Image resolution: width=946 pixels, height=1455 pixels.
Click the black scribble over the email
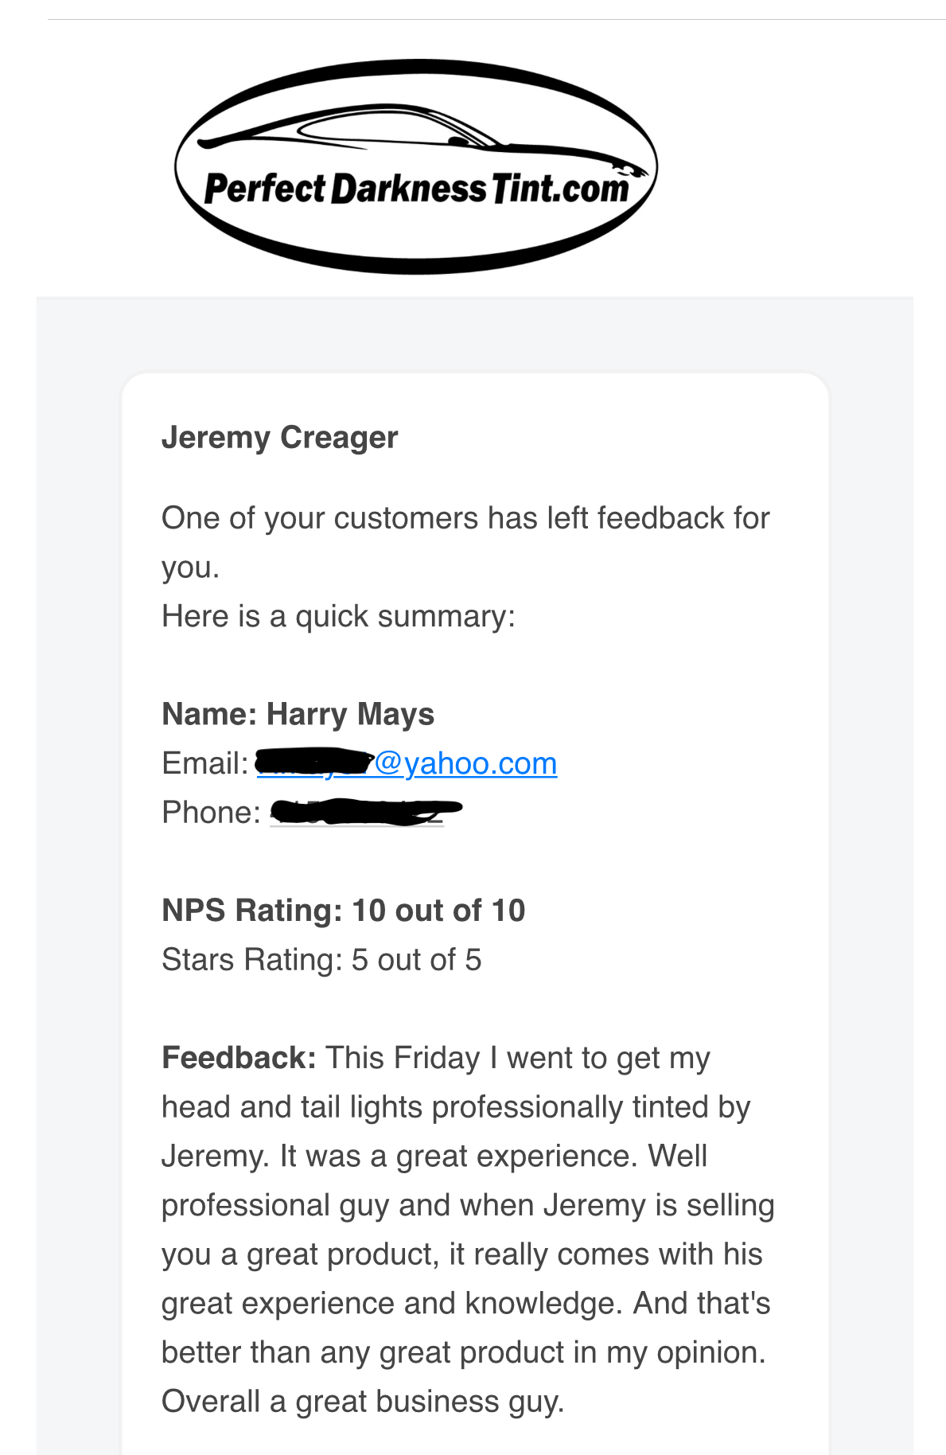click(314, 762)
